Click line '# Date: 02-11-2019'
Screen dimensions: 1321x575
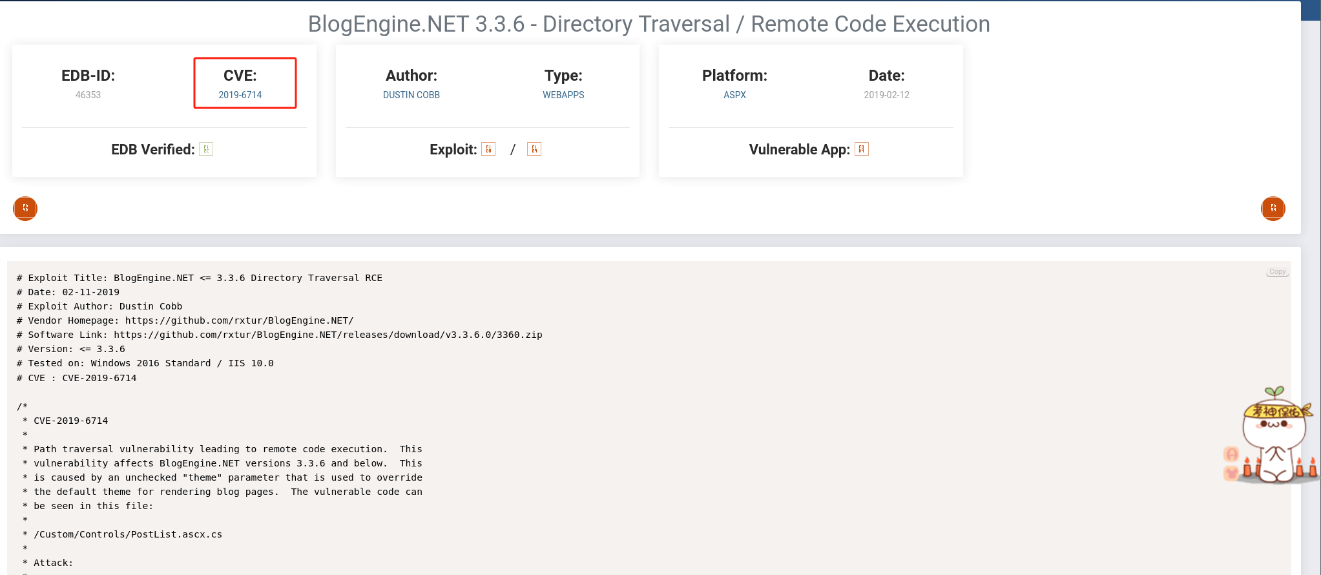[68, 292]
